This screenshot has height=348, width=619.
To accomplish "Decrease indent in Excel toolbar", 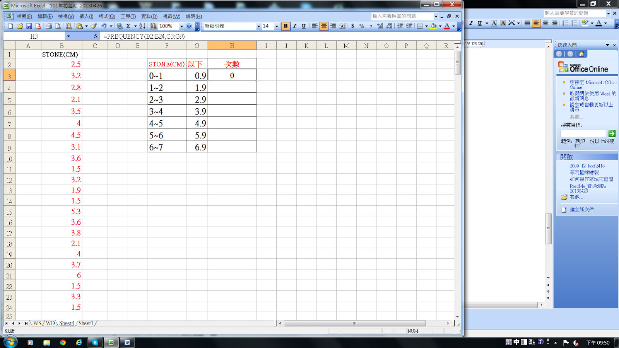I will [x=400, y=26].
